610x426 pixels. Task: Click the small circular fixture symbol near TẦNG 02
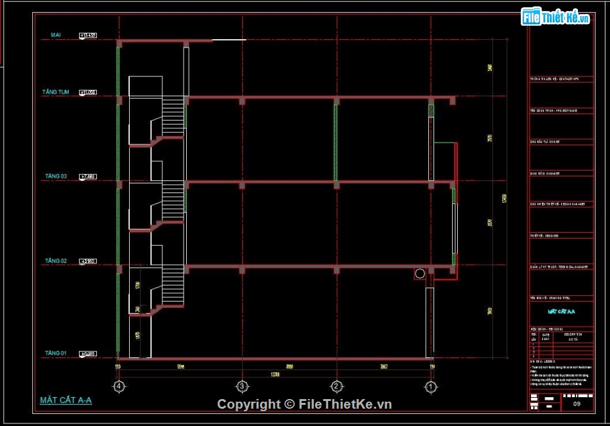[421, 273]
